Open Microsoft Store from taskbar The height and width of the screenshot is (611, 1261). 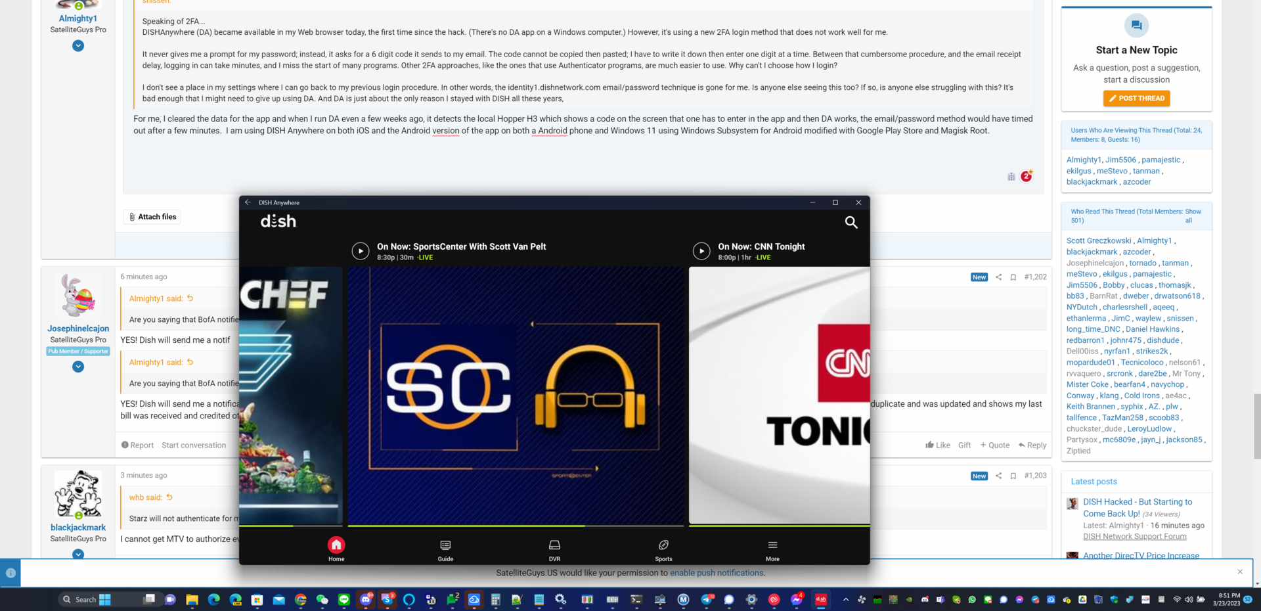point(257,599)
